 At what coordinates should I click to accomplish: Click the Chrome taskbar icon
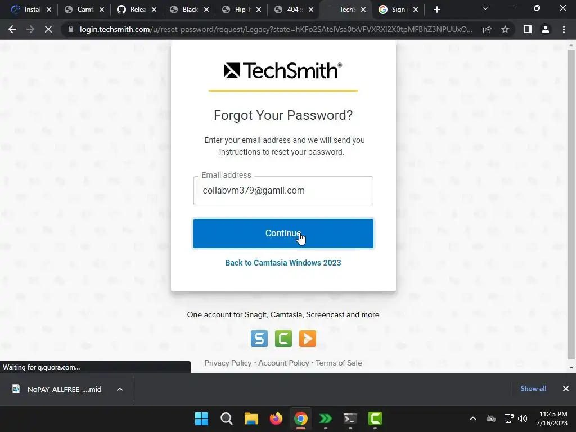coord(301,418)
